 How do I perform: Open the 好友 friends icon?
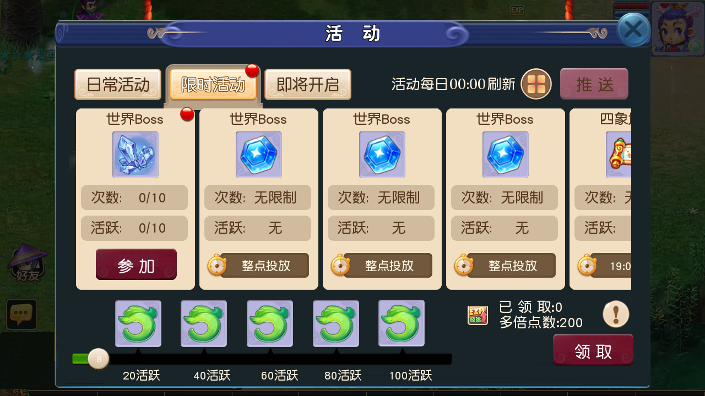coord(28,264)
